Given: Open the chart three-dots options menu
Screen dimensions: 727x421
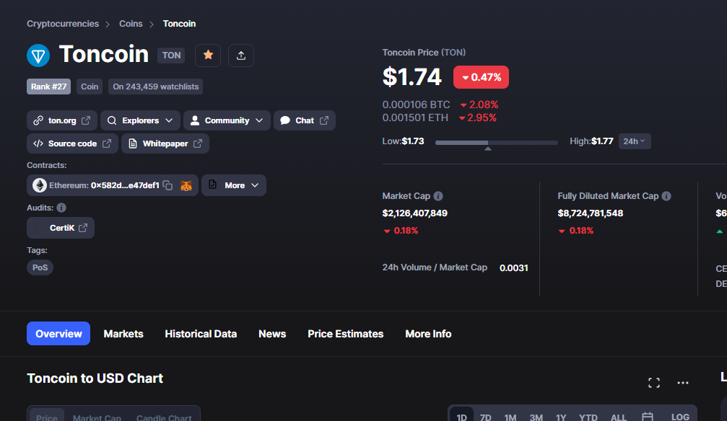Looking at the screenshot, I should pyautogui.click(x=682, y=383).
